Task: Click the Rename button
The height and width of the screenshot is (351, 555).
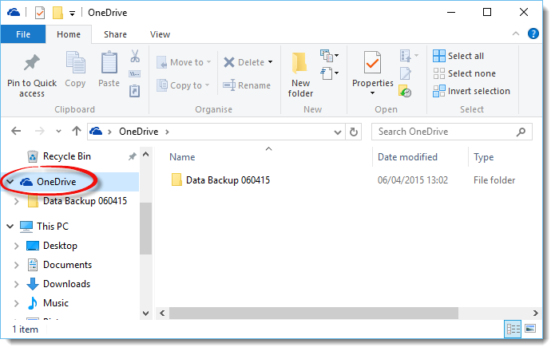Action: [247, 85]
